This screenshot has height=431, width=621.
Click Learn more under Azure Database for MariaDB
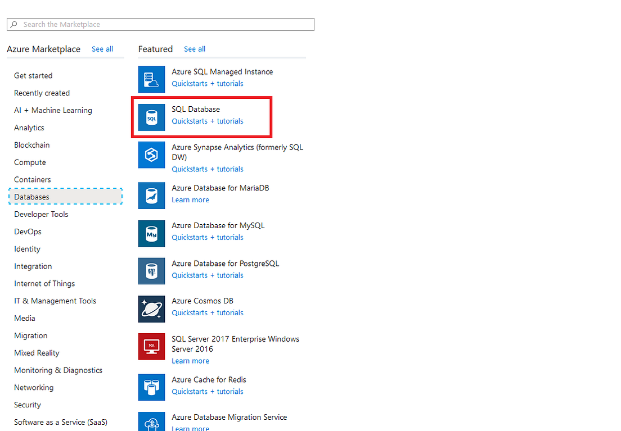tap(190, 199)
